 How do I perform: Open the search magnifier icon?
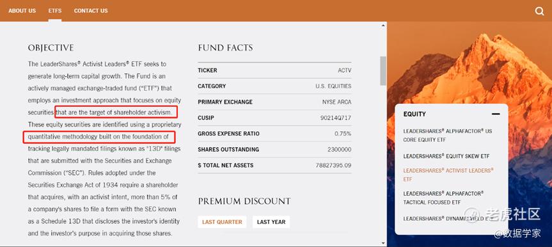tap(539, 11)
